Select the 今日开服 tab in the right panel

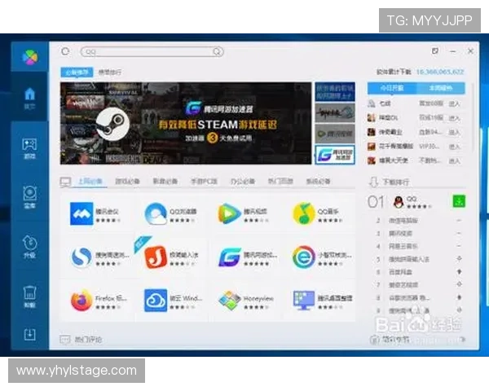click(392, 88)
